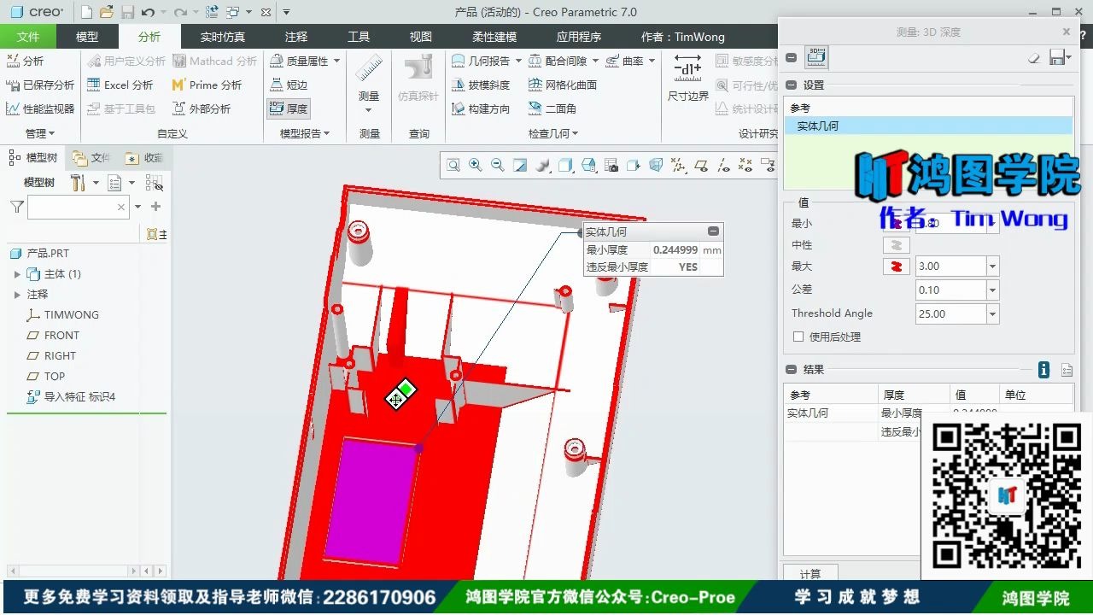Select the 厚度 (Thickness) analysis tool
The height and width of the screenshot is (615, 1093).
[288, 108]
